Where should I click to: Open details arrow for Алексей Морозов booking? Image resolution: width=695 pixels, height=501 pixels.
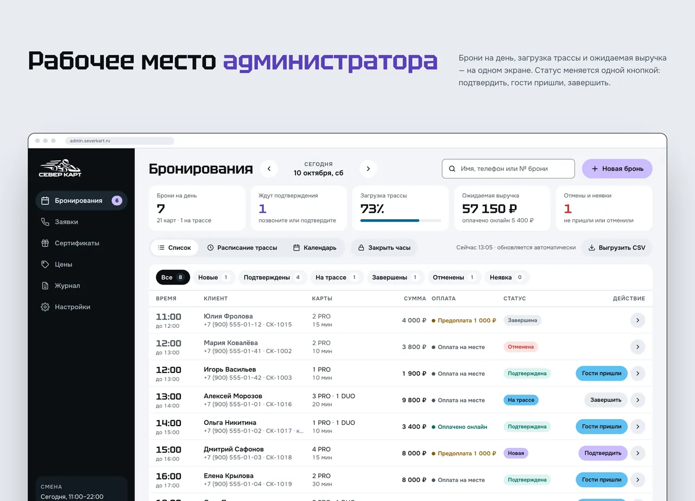pos(637,400)
